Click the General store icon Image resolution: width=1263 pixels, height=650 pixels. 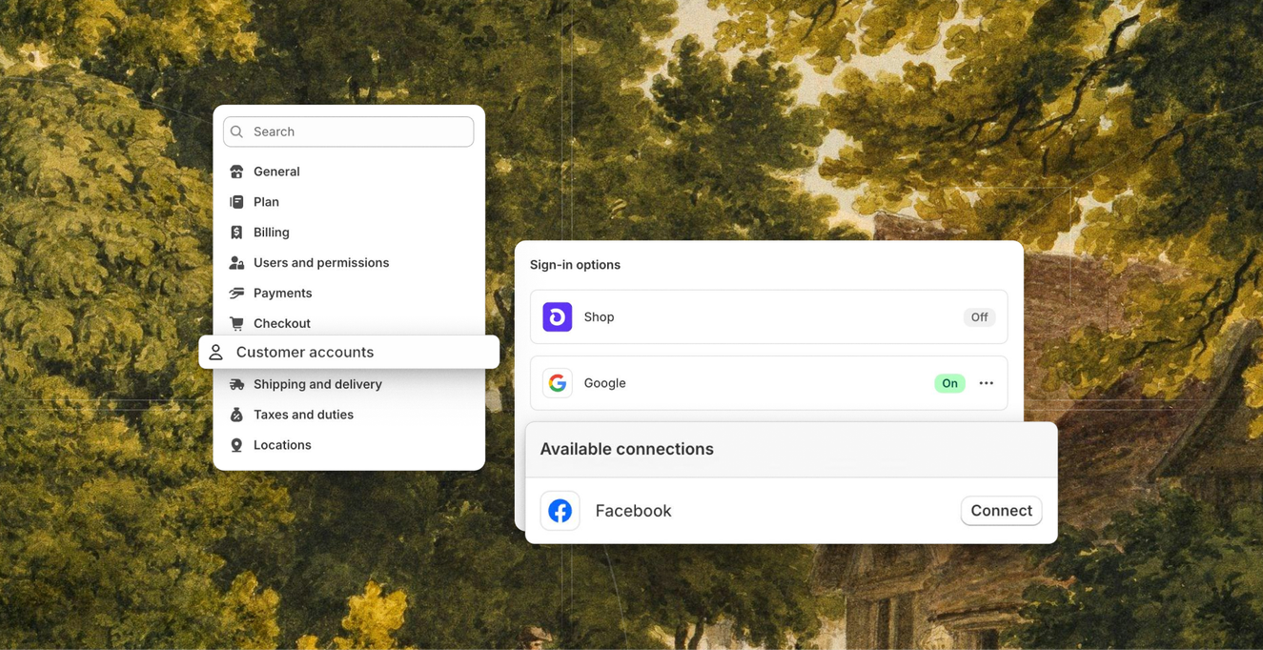236,172
